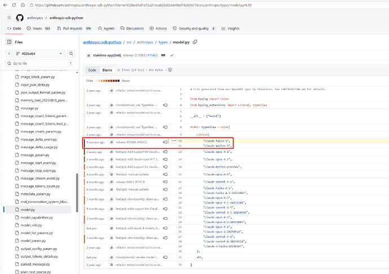Switch file view to Code mode

coord(92,70)
